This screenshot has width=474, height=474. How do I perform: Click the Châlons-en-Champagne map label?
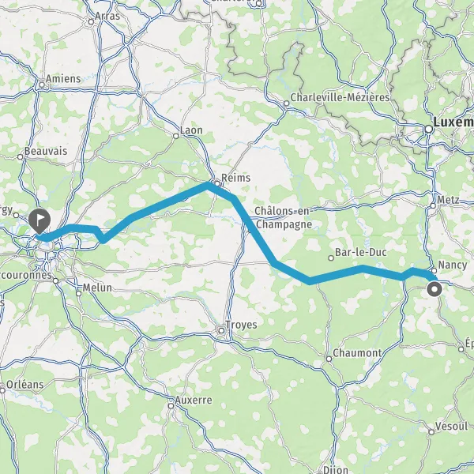tap(283, 218)
